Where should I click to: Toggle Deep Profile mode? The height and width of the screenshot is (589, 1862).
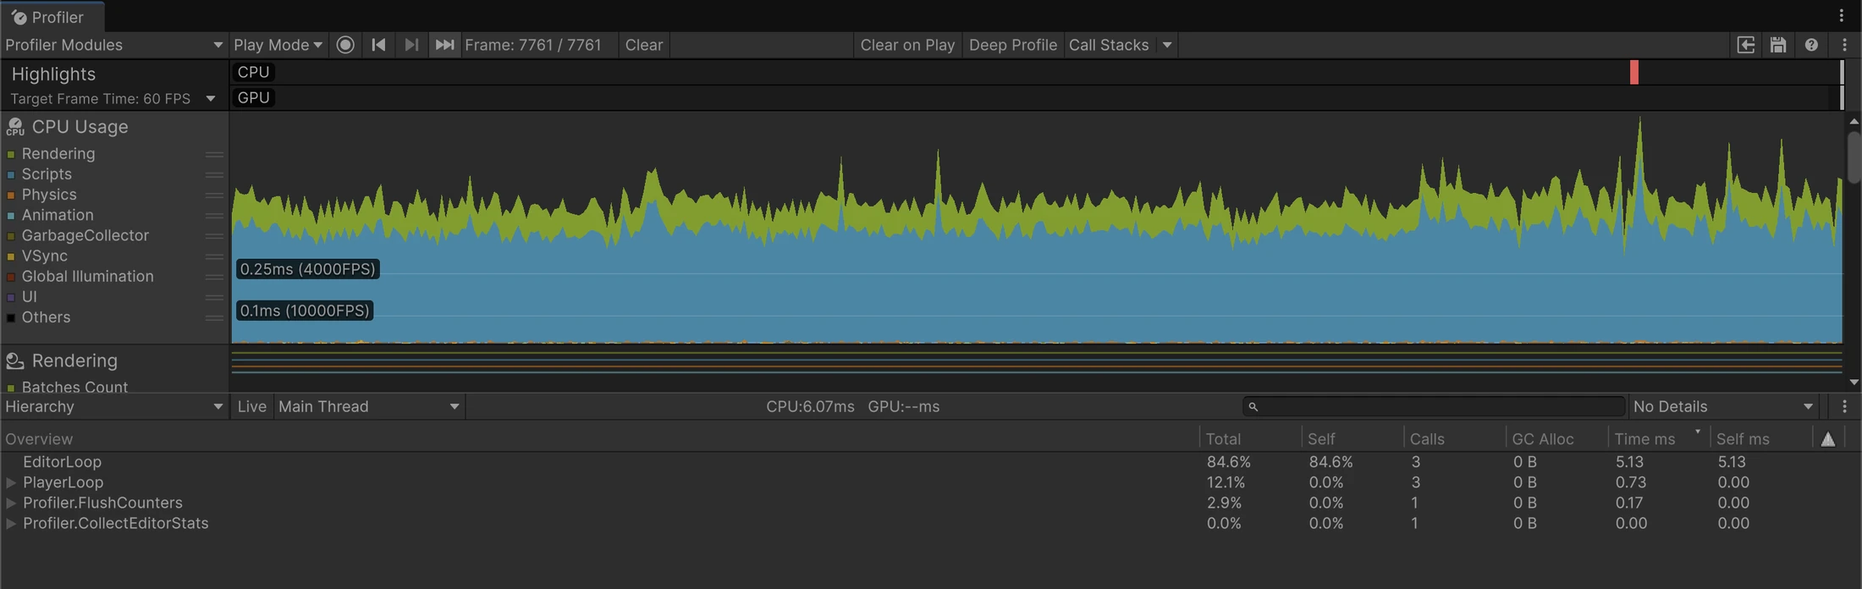pyautogui.click(x=1013, y=45)
